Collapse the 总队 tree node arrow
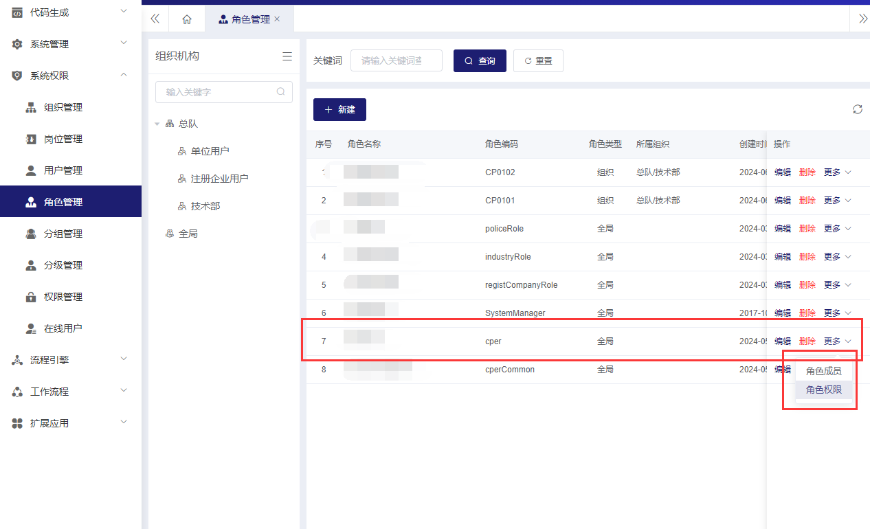The image size is (870, 529). pos(157,124)
